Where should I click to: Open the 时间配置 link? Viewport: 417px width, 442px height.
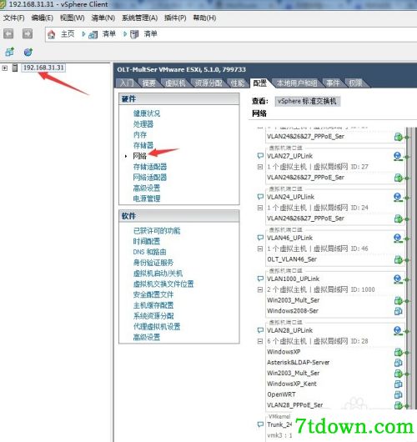[147, 242]
